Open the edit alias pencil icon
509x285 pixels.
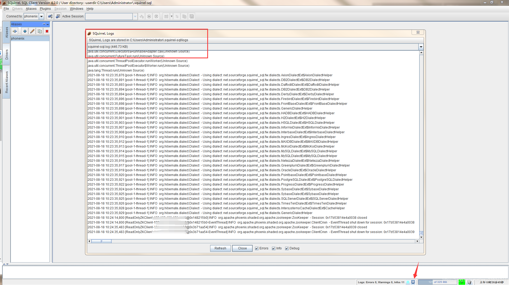coord(32,31)
